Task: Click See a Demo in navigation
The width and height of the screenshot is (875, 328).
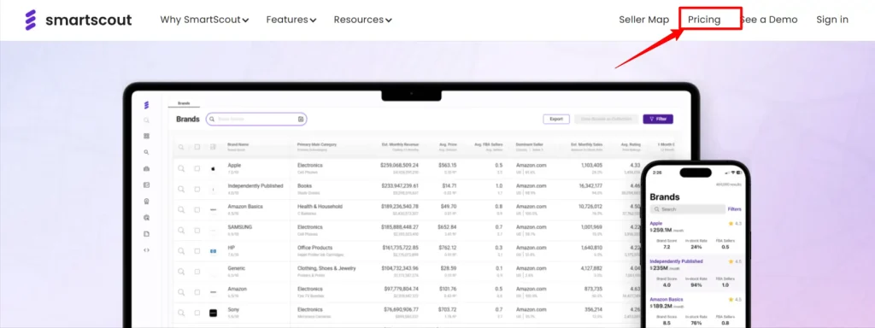Action: (x=769, y=20)
